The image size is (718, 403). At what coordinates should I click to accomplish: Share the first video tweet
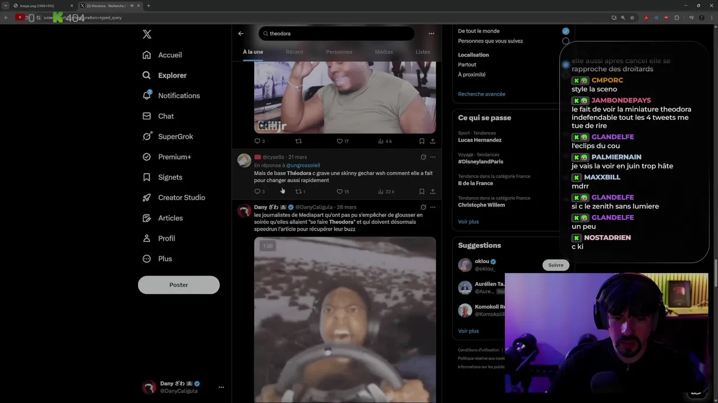point(432,141)
